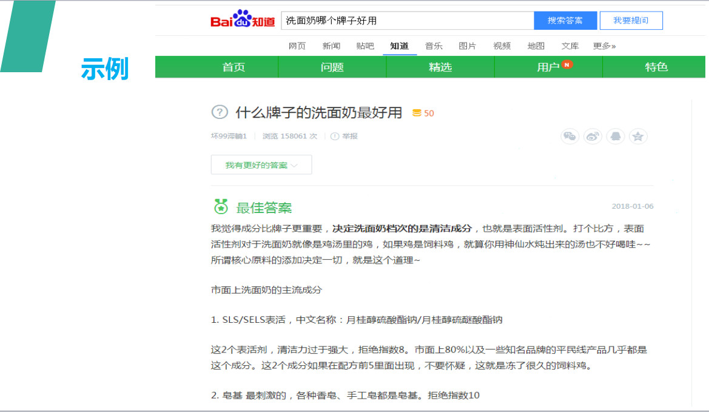Open the 问题 navigation tab
Image resolution: width=709 pixels, height=412 pixels.
331,67
